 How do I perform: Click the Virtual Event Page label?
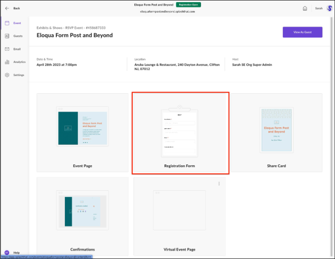[x=180, y=249]
